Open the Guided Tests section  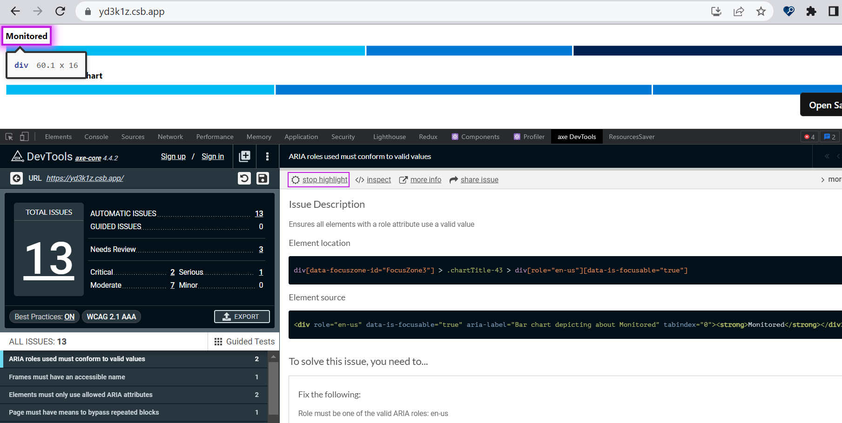[x=244, y=342]
